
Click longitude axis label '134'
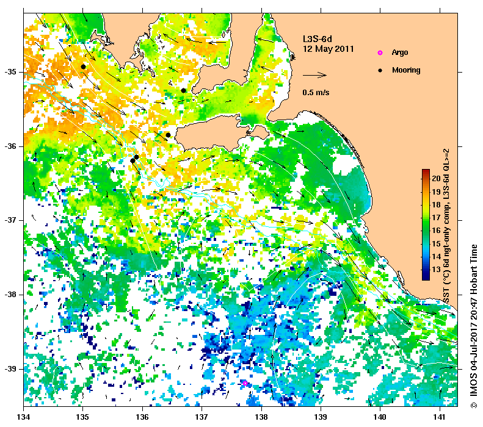coord(24,417)
